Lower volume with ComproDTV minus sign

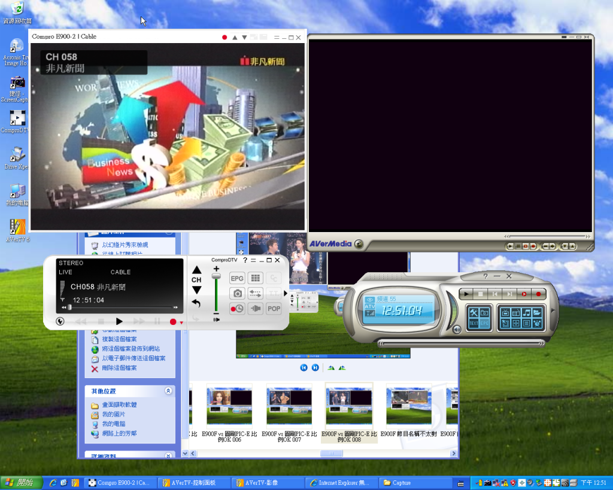[216, 314]
